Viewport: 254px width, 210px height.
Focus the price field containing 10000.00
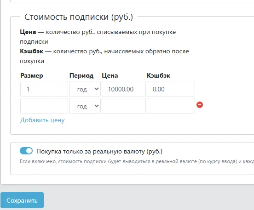point(124,89)
